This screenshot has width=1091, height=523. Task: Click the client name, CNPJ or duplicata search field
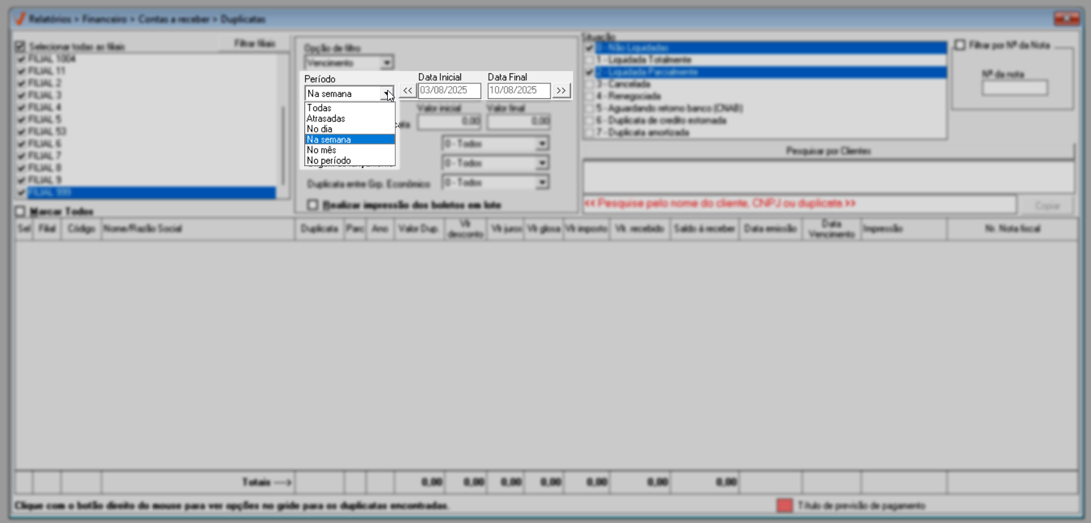(x=799, y=204)
